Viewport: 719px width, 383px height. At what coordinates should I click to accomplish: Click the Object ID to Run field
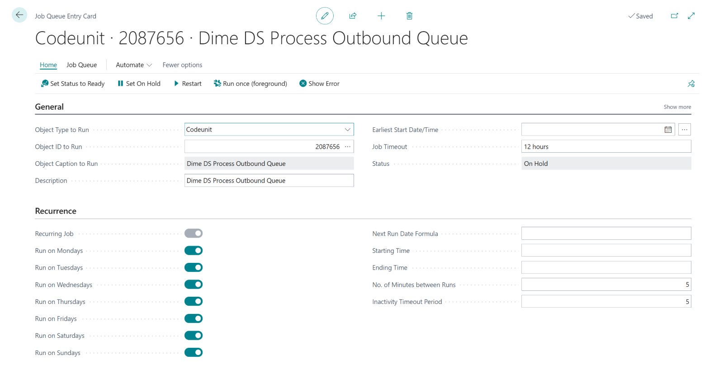269,146
